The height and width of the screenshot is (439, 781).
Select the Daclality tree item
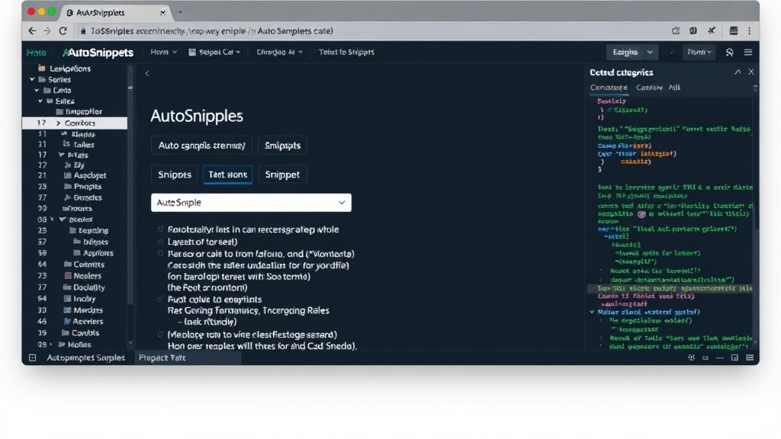click(88, 287)
